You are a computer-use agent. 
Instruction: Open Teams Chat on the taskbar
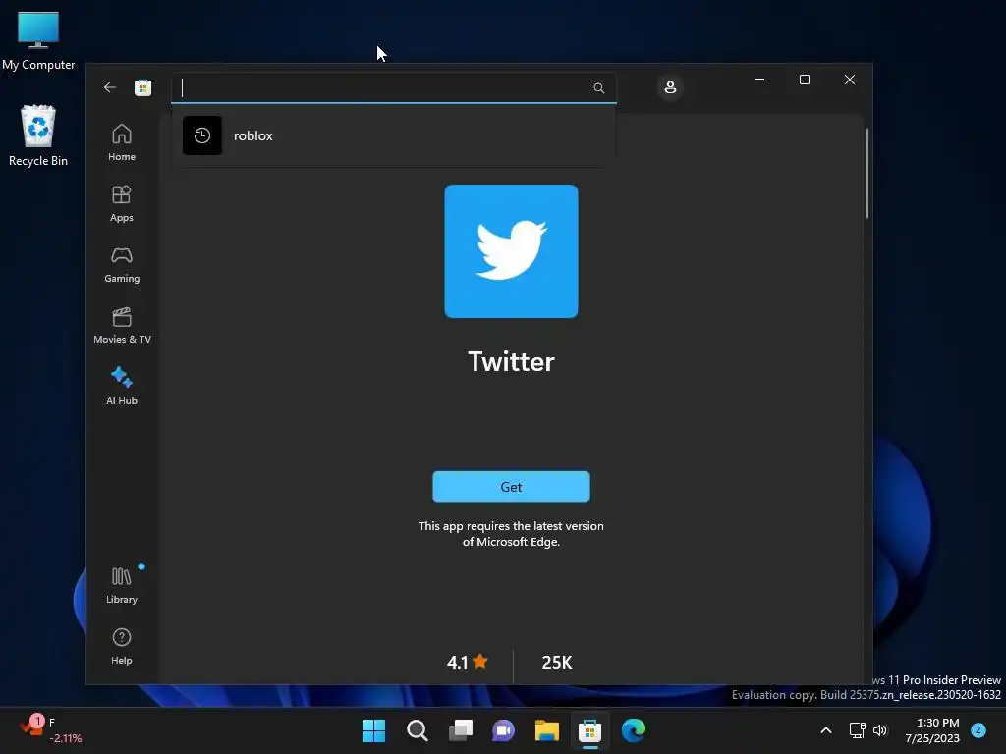[x=504, y=730]
